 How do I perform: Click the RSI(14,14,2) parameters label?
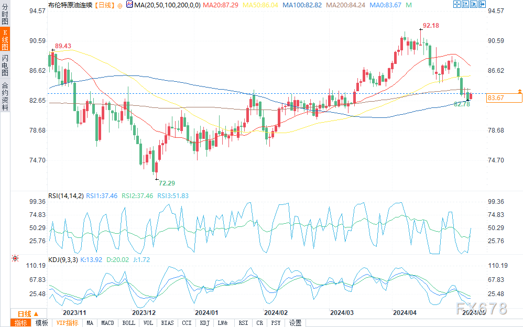(66, 196)
